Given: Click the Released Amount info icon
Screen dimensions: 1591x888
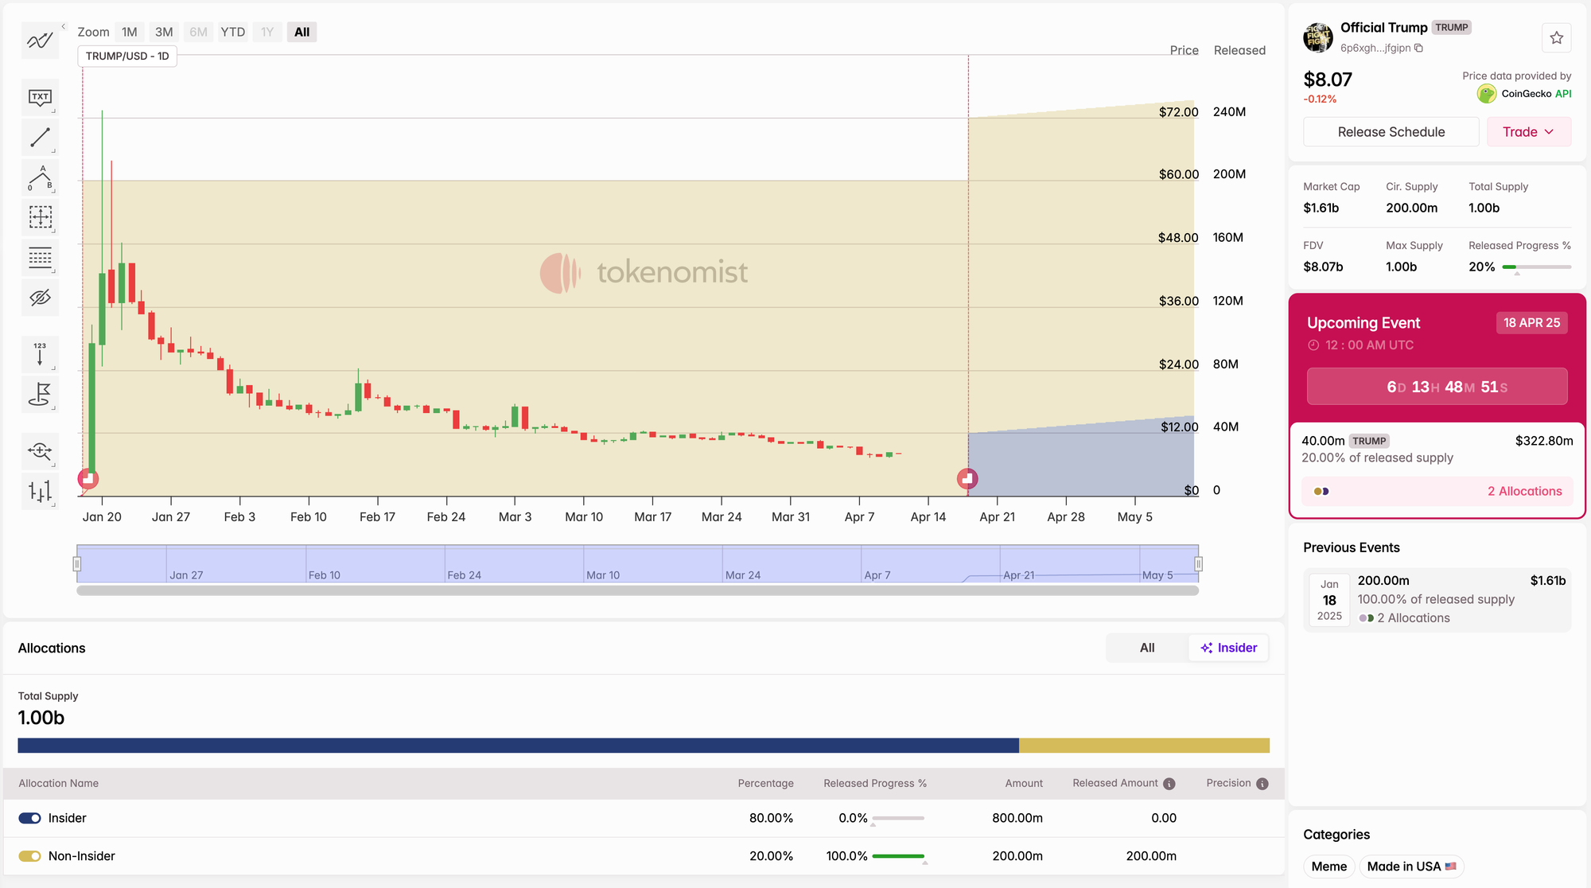Looking at the screenshot, I should tap(1169, 784).
